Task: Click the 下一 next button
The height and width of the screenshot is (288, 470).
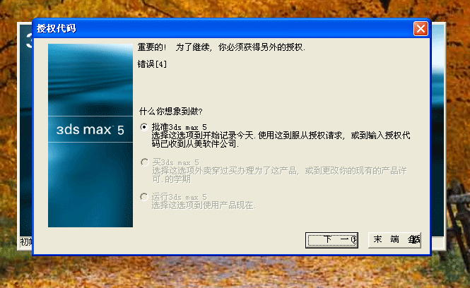Action: [x=331, y=240]
